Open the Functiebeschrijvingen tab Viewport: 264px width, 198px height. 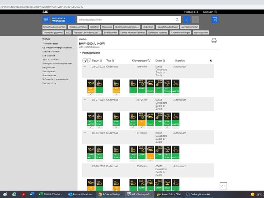[180, 33]
